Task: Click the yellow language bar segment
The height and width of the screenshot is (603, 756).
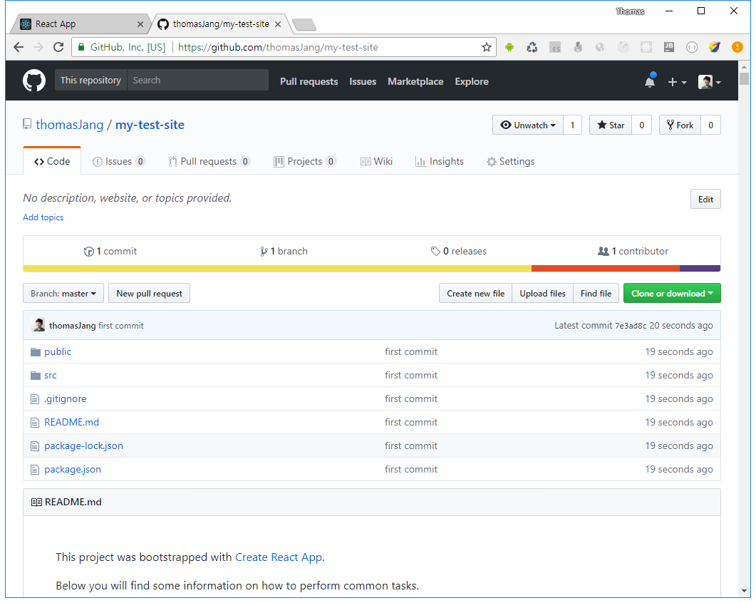Action: click(x=277, y=269)
